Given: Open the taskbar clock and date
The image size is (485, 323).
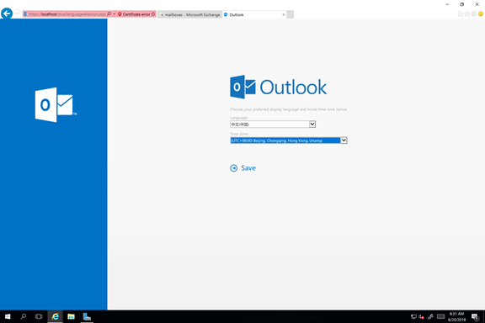Looking at the screenshot, I should tap(456, 316).
